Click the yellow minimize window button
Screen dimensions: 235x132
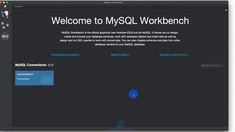click(x=4, y=3)
